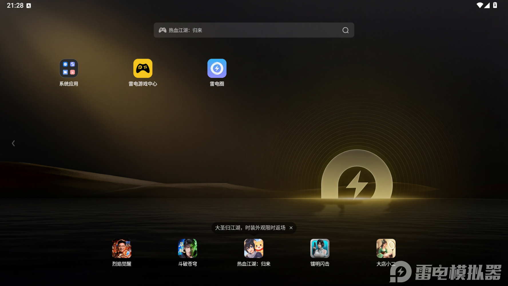Launch 雷电游戏中心 app icon
Screen dimensions: 508x286
tap(143, 68)
